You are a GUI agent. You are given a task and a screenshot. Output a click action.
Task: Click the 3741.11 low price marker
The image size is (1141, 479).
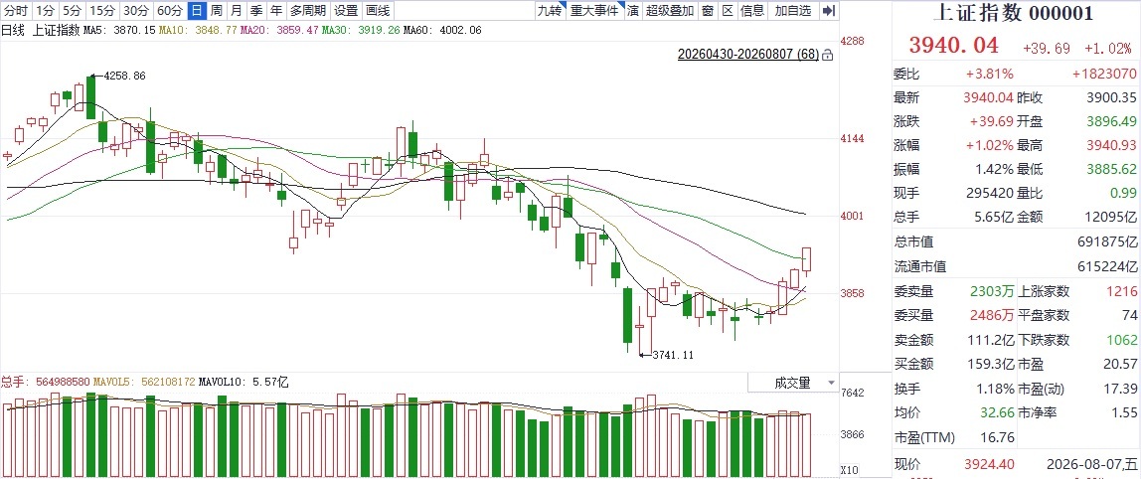(x=672, y=355)
